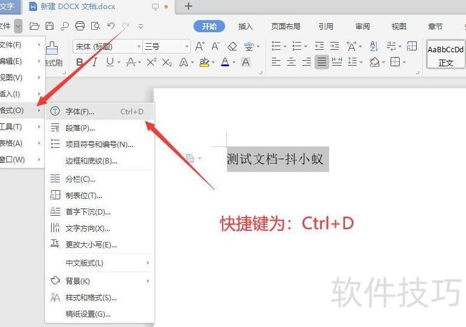
Task: Clear formatting with the eraser icon
Action: (x=232, y=46)
